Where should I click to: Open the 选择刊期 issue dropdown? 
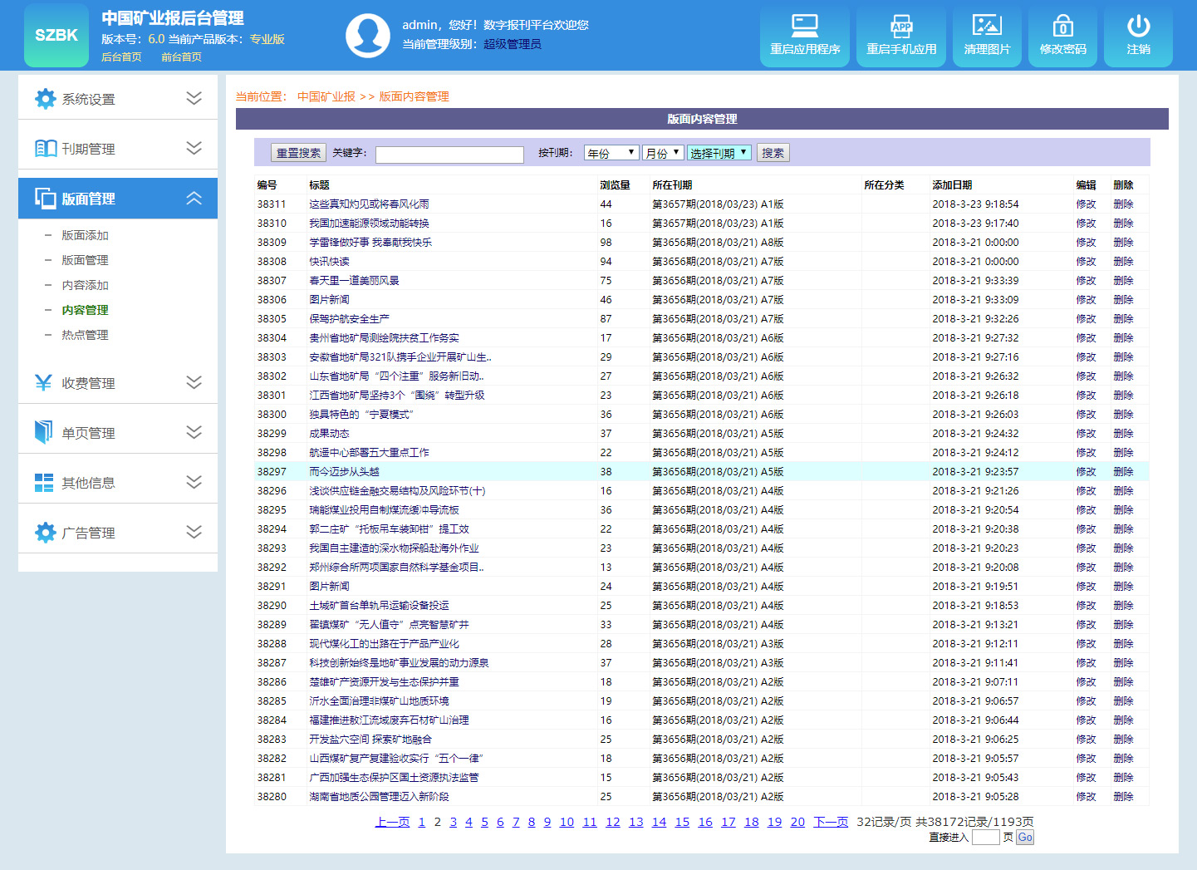coord(719,153)
